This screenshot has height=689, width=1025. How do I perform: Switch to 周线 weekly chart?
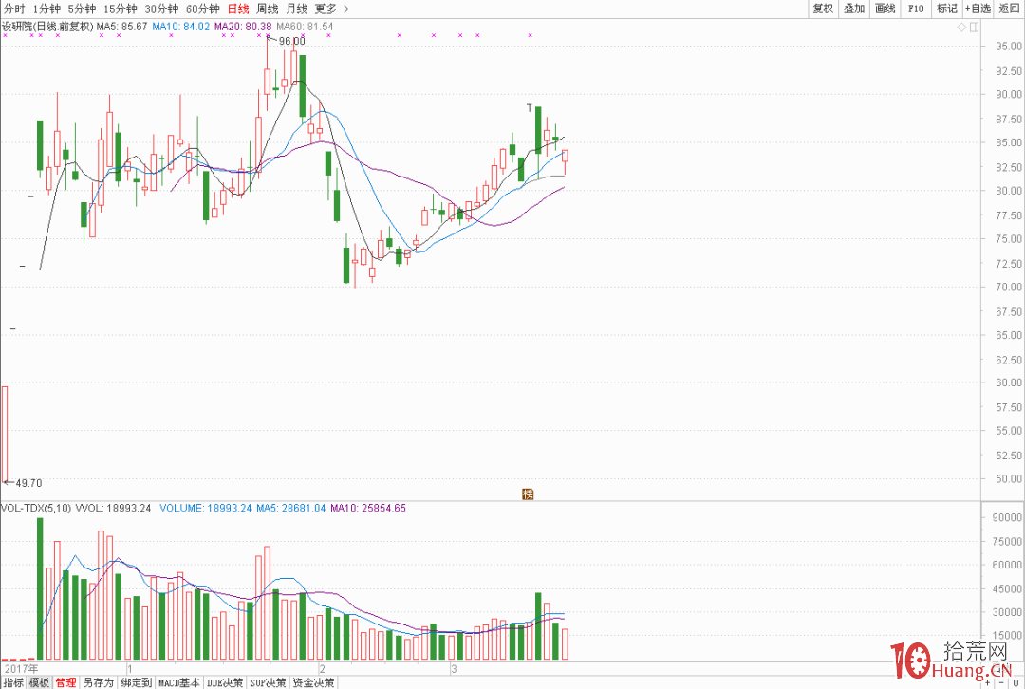pos(268,9)
